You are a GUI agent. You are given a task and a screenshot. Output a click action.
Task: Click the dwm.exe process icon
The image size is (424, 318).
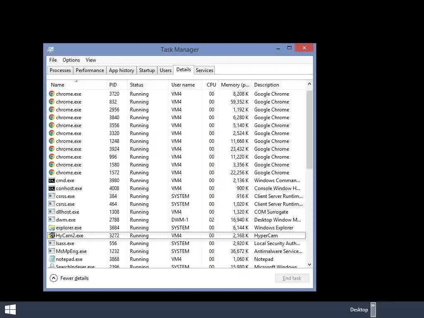pyautogui.click(x=52, y=219)
